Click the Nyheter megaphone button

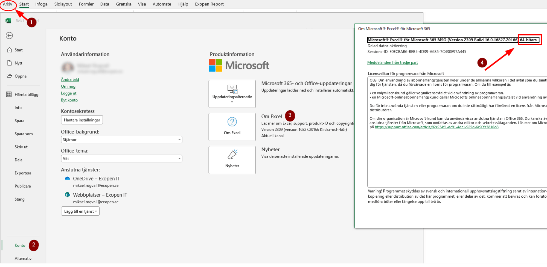[232, 160]
